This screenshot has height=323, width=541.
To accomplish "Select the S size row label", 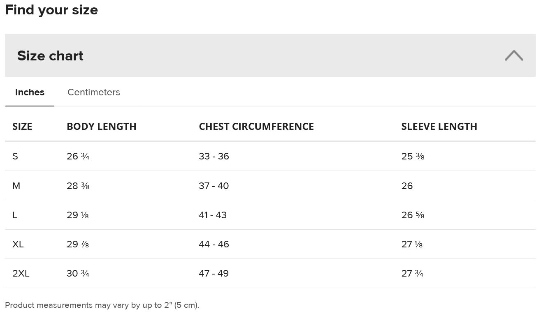I will click(x=15, y=157).
